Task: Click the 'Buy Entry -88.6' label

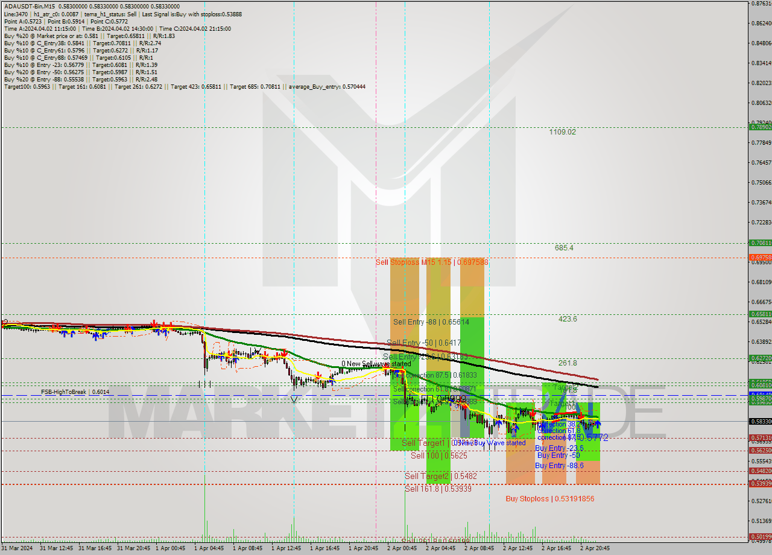Action: [559, 465]
